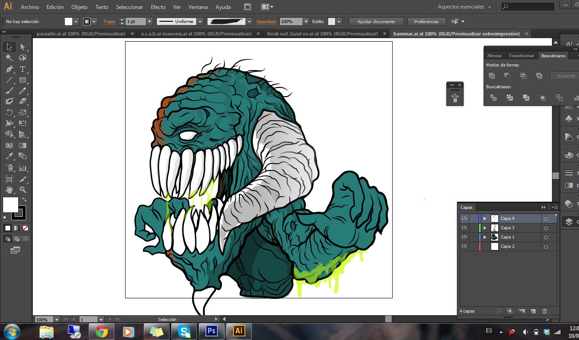Viewport: 579px width, 340px height.
Task: Click the Unite shape mode in Buscatrazos
Action: (492, 75)
